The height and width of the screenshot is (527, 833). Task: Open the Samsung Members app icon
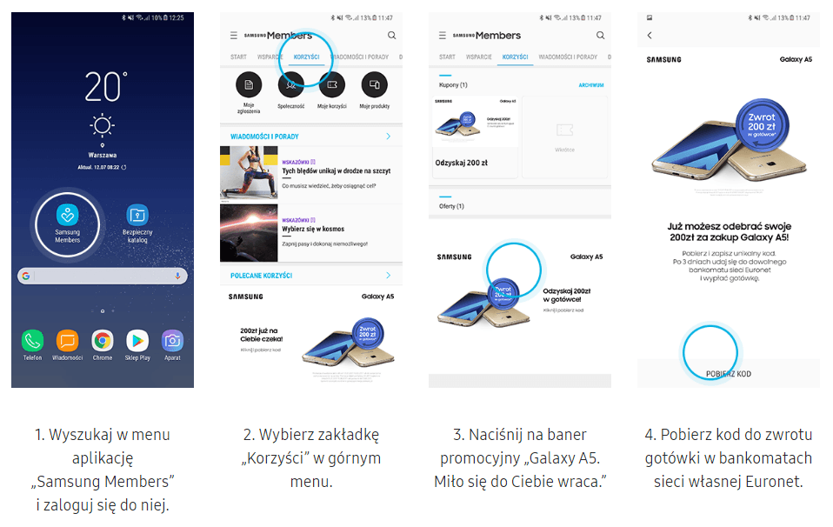tap(68, 215)
